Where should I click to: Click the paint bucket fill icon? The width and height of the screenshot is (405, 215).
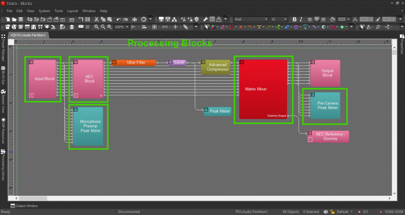click(x=333, y=19)
